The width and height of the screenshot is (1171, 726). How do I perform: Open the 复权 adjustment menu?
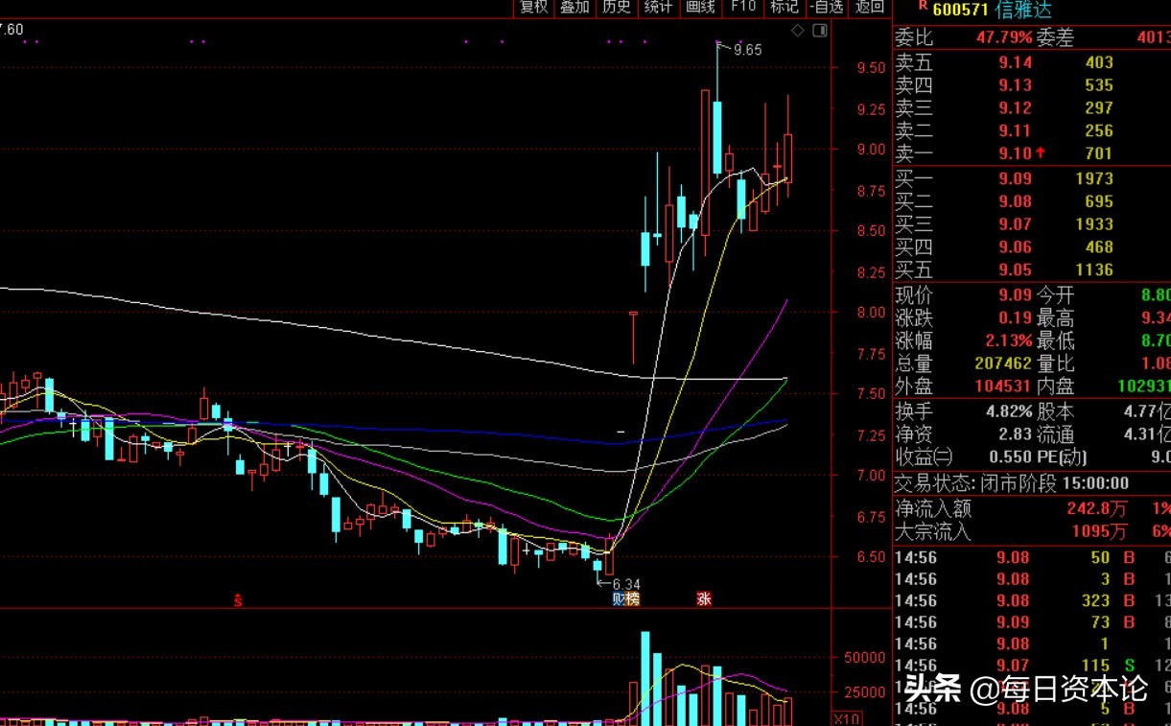[x=534, y=8]
